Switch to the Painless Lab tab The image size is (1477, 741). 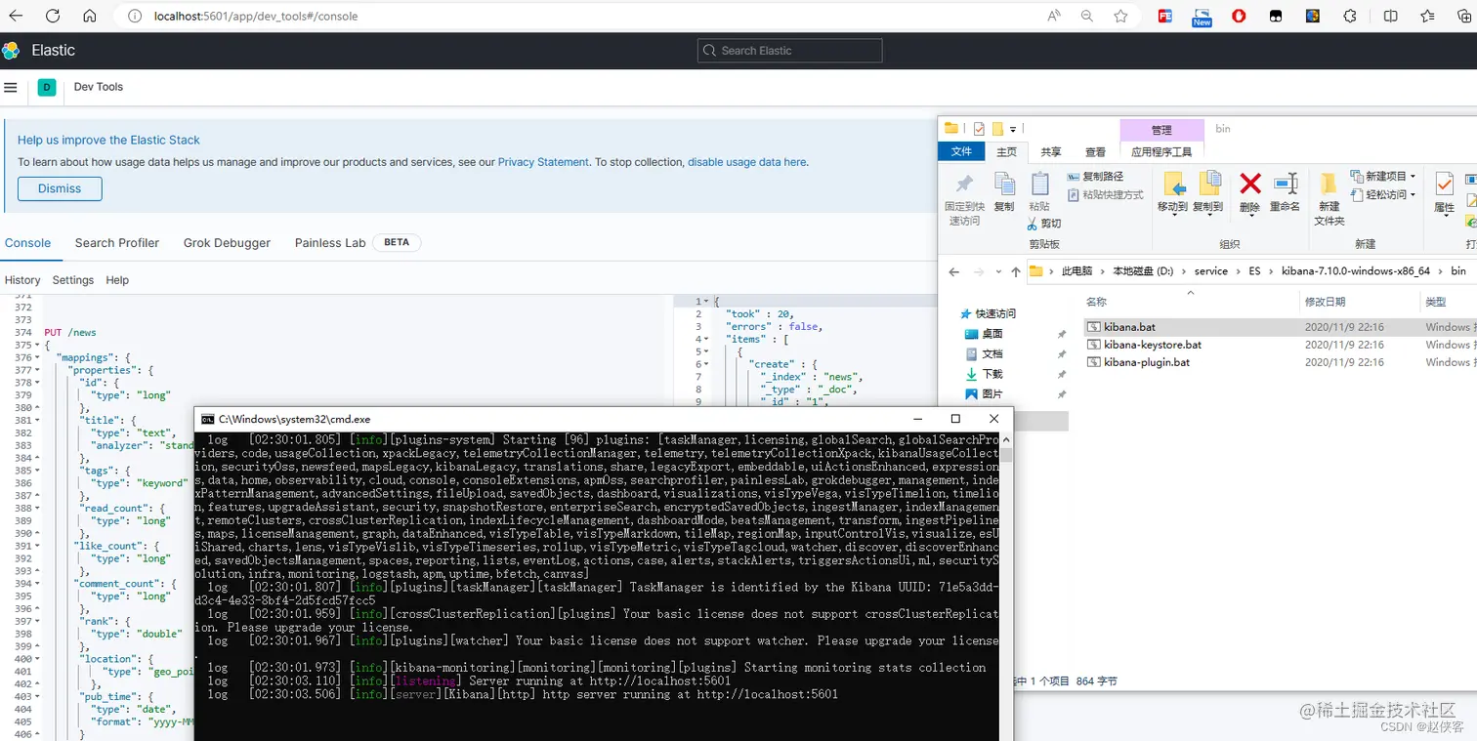330,243
